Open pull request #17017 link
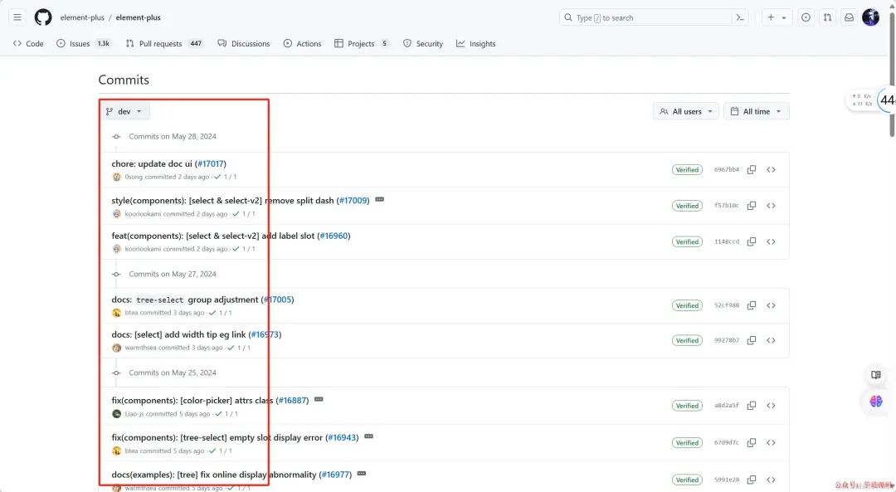This screenshot has width=896, height=492. (x=210, y=164)
